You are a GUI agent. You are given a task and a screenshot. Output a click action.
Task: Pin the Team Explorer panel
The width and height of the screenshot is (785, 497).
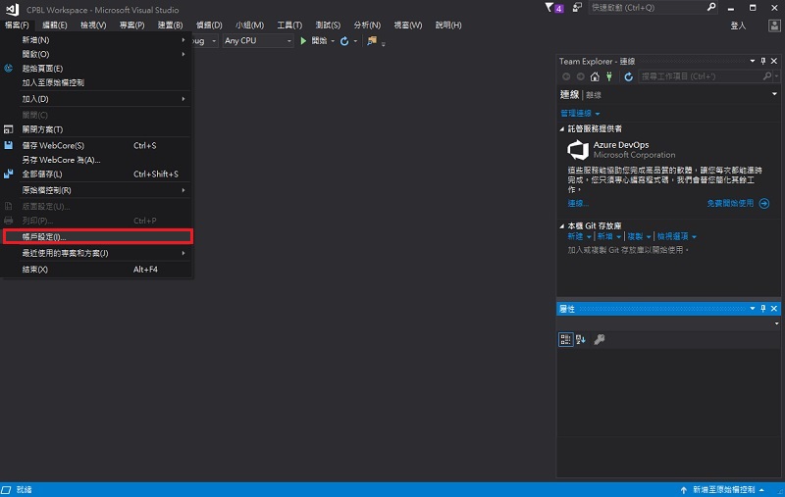click(x=763, y=61)
